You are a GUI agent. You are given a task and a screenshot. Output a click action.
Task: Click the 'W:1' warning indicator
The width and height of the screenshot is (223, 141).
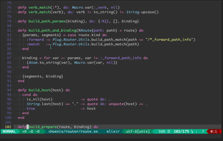click(x=214, y=132)
